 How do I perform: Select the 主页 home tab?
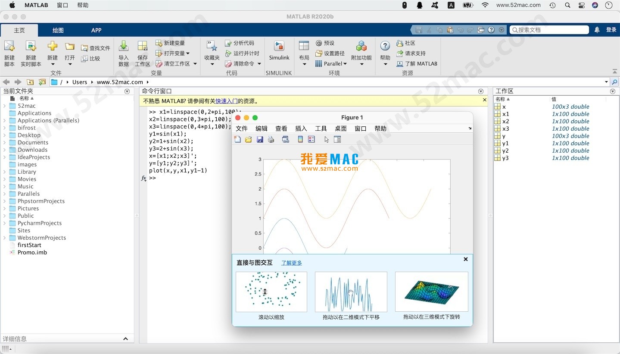point(19,30)
